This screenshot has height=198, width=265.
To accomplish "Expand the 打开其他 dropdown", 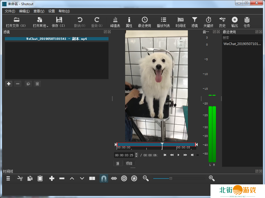I will (x=40, y=22).
